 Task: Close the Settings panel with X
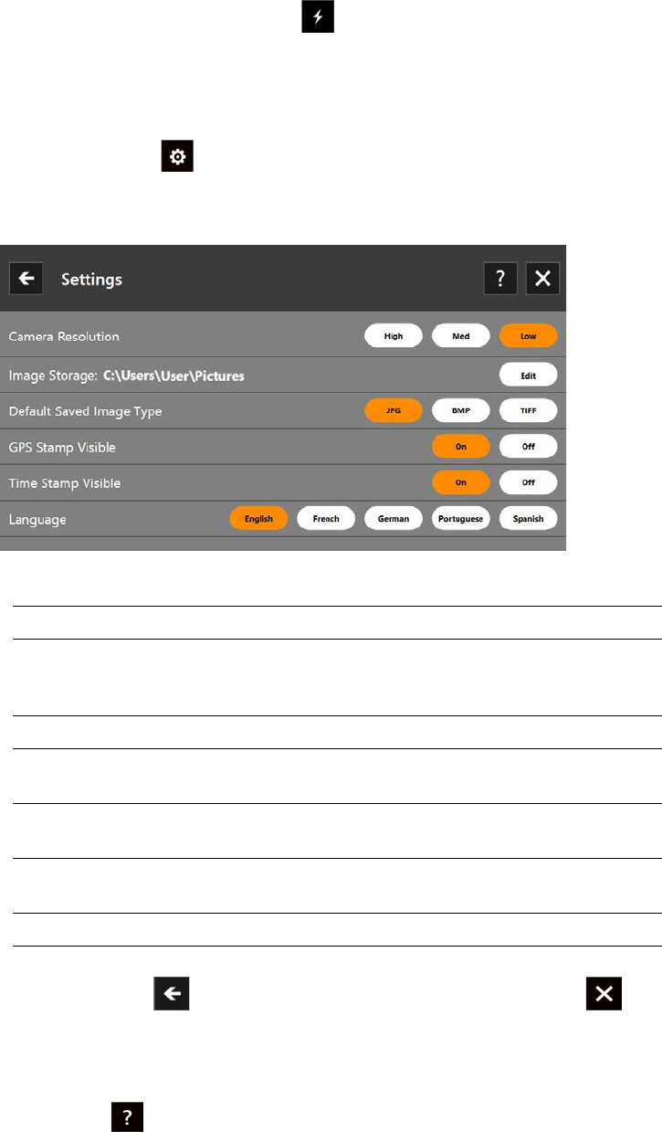pos(542,279)
